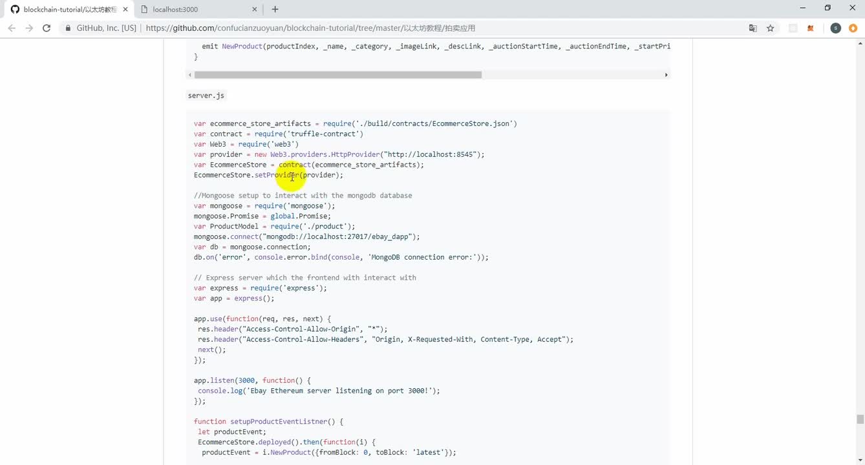
Task: Click the 'var mongoose = require' line
Action: pyautogui.click(x=264, y=206)
